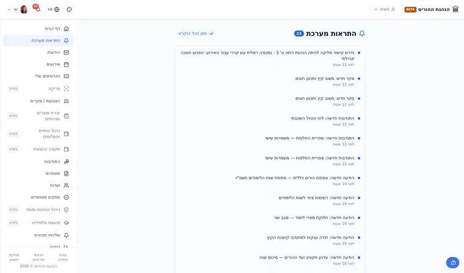The height and width of the screenshot is (273, 464).
Task: Open התנדבות in the sidebar
Action: (x=38, y=161)
